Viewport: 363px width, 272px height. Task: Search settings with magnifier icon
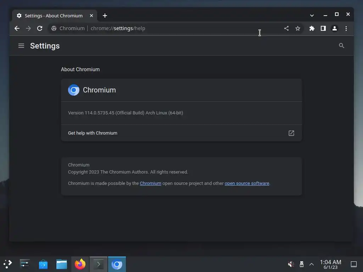pyautogui.click(x=341, y=46)
